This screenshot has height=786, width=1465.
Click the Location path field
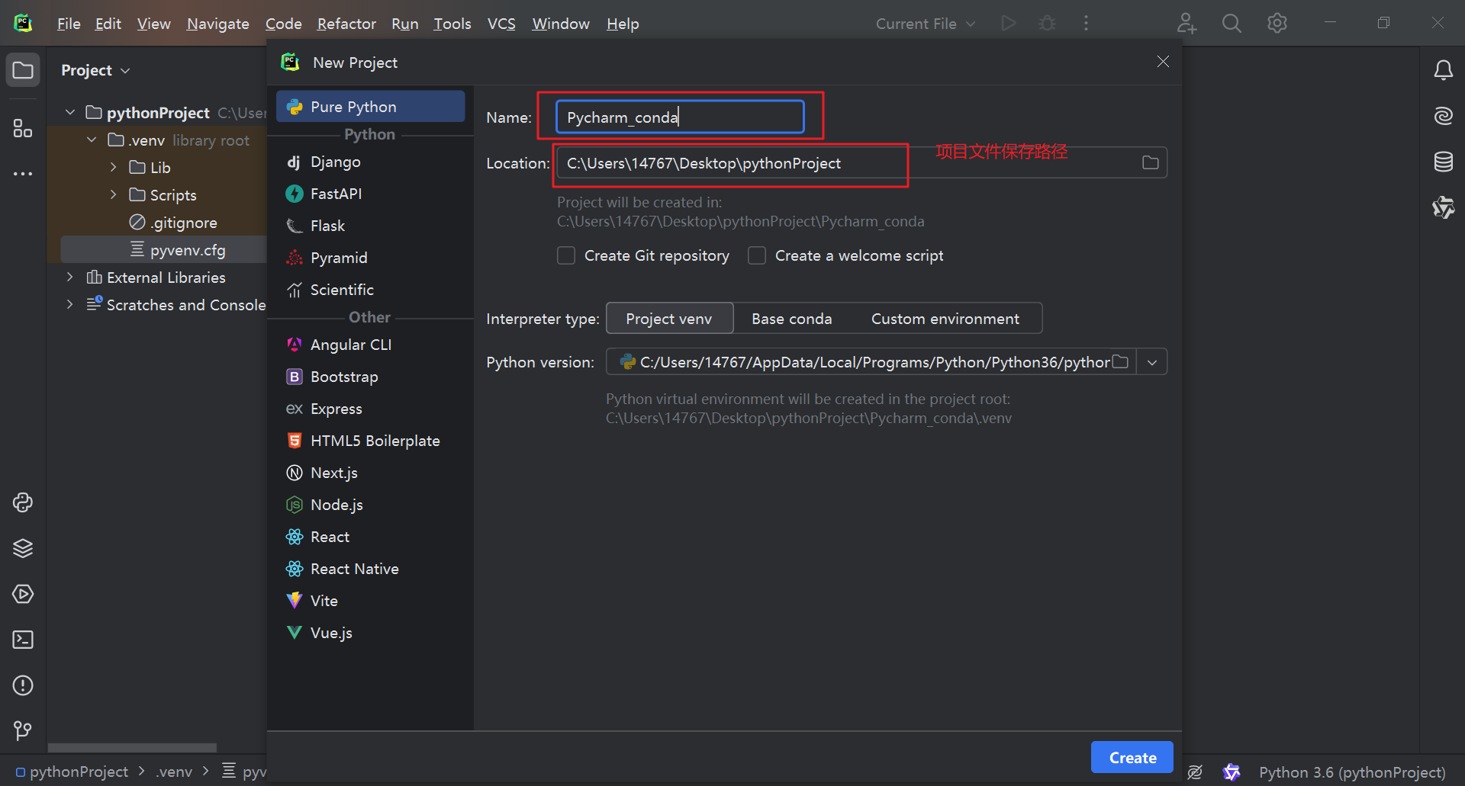coord(861,163)
